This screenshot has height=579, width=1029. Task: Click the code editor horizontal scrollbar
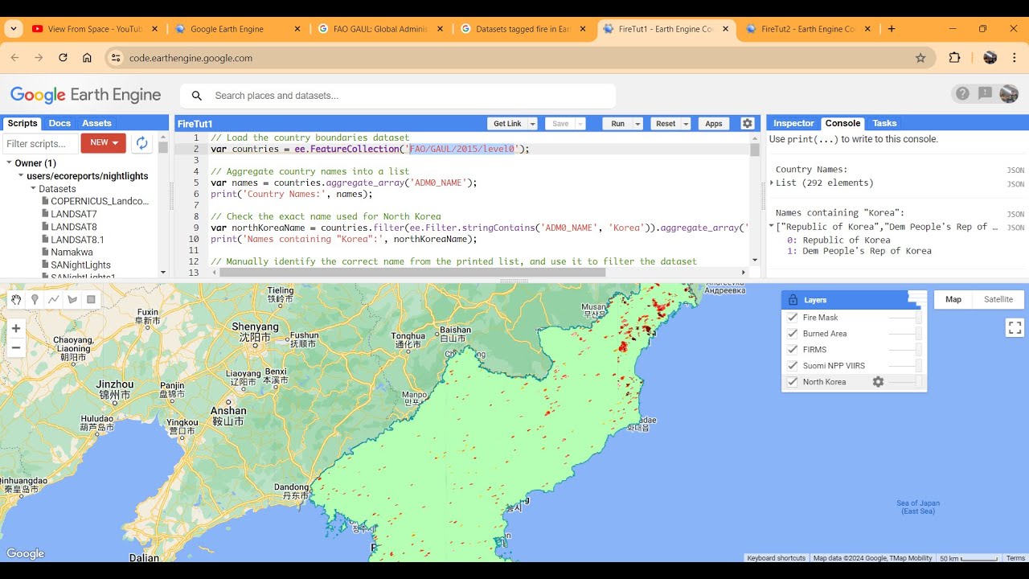(412, 272)
